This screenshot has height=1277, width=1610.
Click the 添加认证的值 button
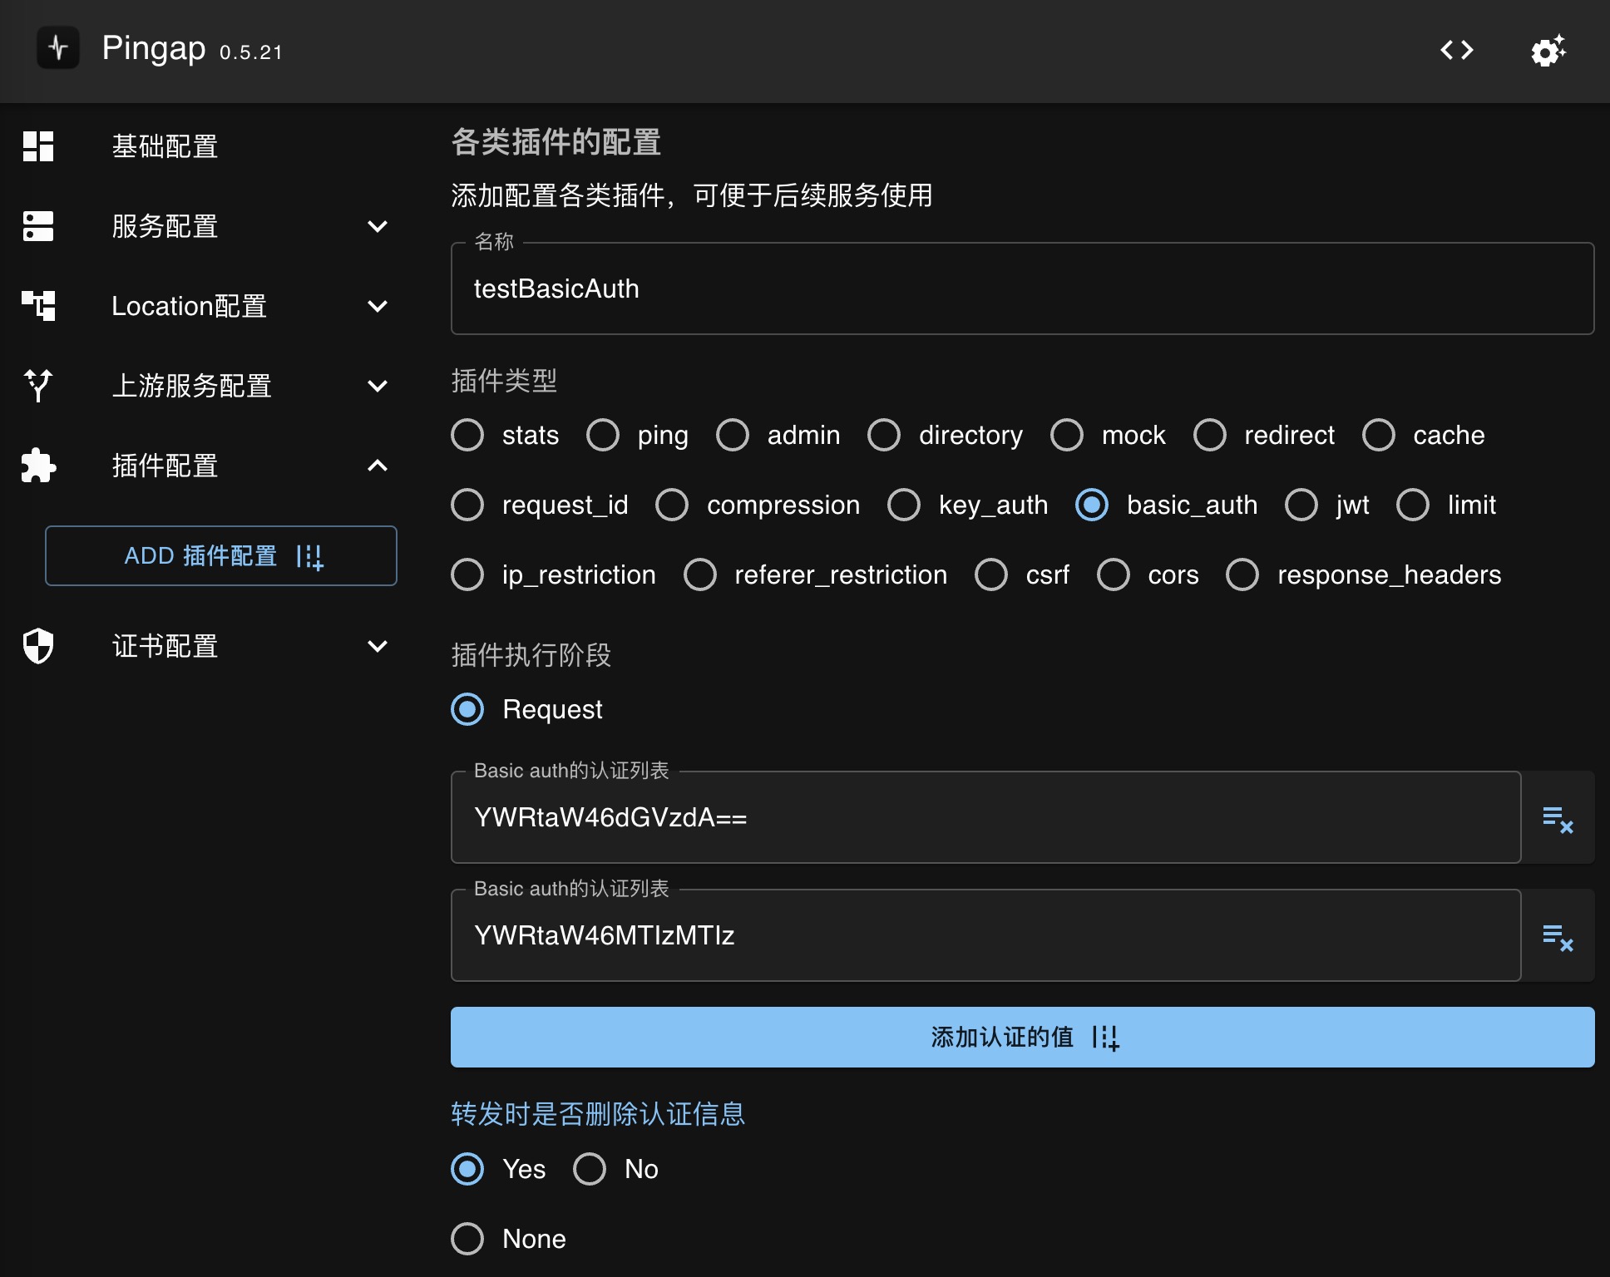coord(1022,1037)
